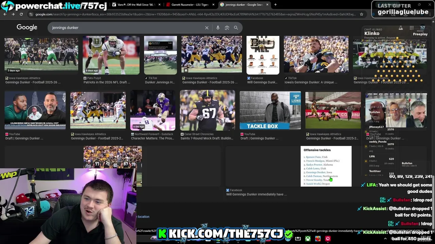Image resolution: width=435 pixels, height=244 pixels.
Task: Open the red circle app in the taskbar
Action: (328, 239)
